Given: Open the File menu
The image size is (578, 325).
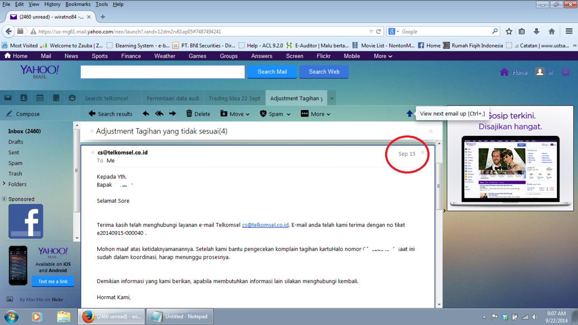Looking at the screenshot, I should pos(6,4).
